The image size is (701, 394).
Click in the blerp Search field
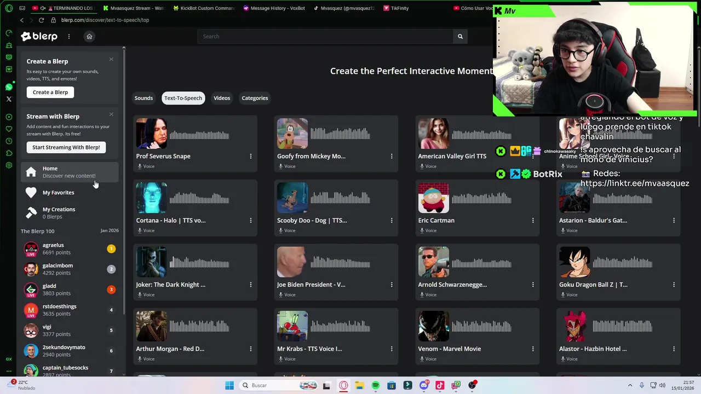click(325, 36)
